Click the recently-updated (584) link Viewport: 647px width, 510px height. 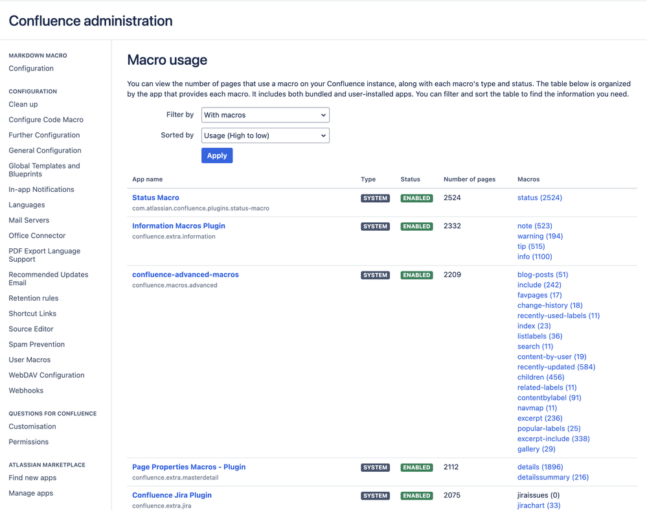pos(556,367)
